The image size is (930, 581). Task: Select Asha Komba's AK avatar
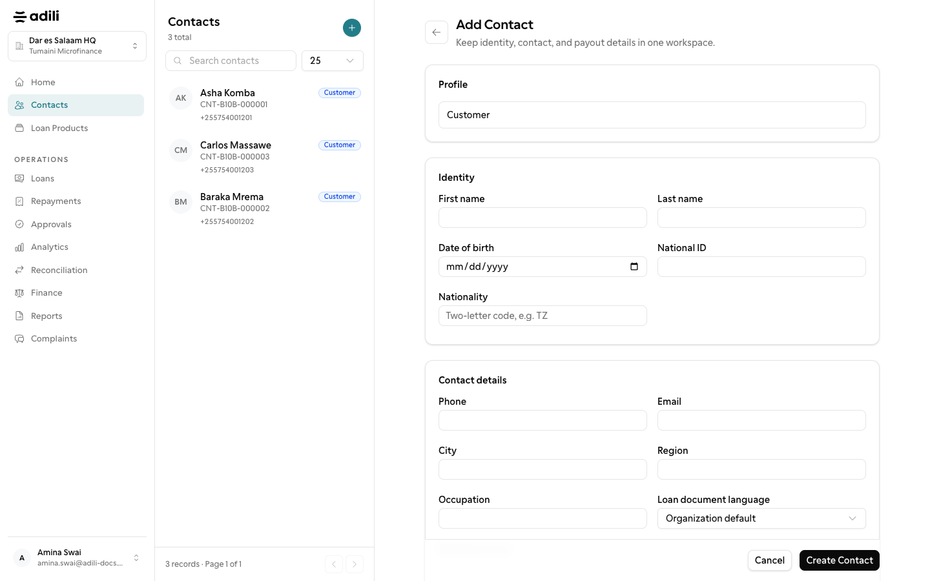click(x=181, y=98)
